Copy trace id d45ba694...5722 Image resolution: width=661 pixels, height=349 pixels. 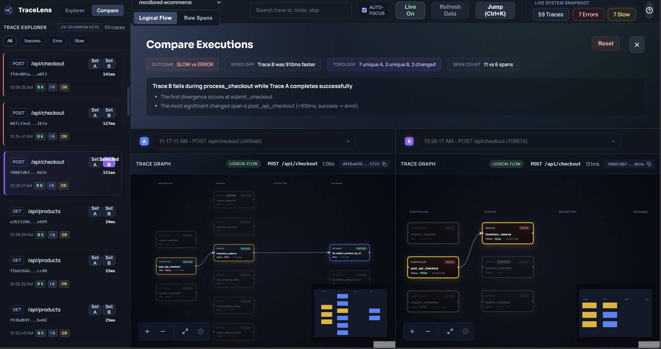(384, 164)
